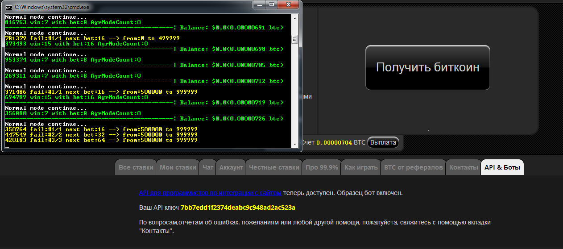Open the Про 99,9% tab
Image resolution: width=563 pixels, height=249 pixels.
click(321, 167)
